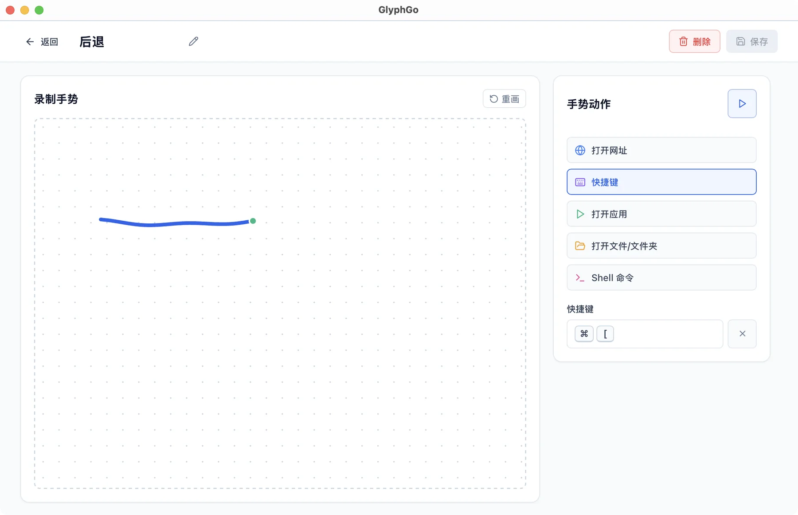
Task: Click the 手势动作 heading
Action: point(589,104)
